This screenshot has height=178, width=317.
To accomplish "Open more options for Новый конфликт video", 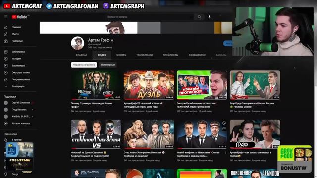I will pos(226,153).
